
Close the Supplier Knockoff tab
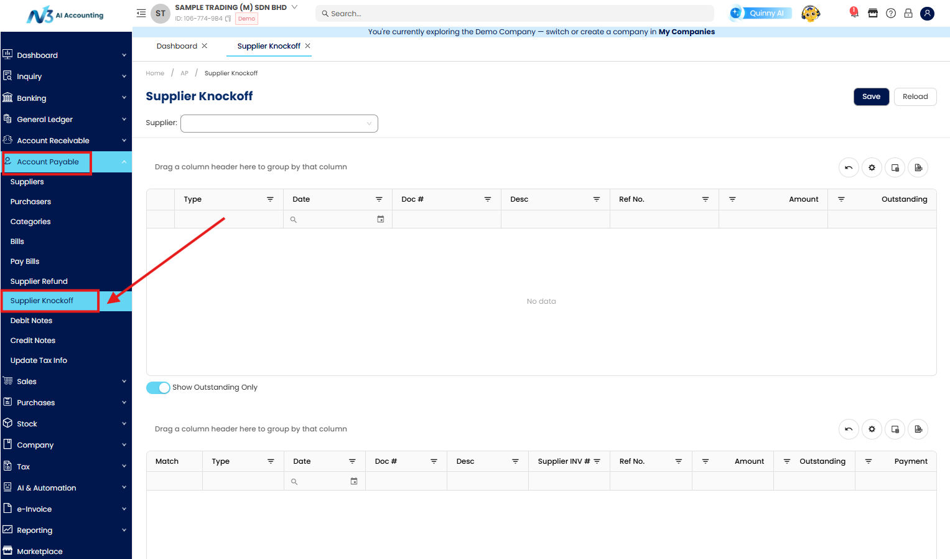click(x=307, y=46)
